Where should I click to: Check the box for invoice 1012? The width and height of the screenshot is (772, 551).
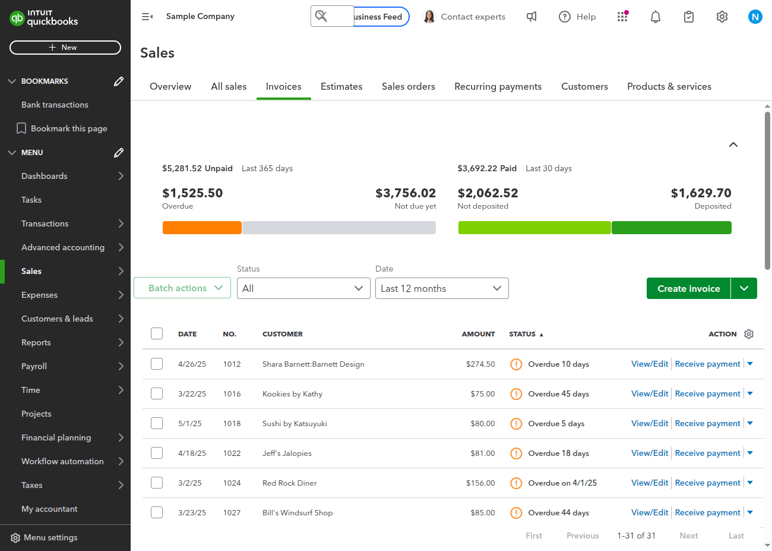pyautogui.click(x=157, y=364)
